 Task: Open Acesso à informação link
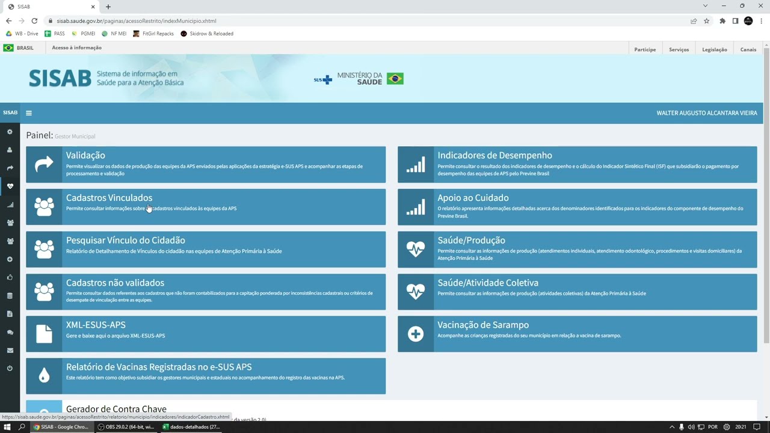[76, 48]
